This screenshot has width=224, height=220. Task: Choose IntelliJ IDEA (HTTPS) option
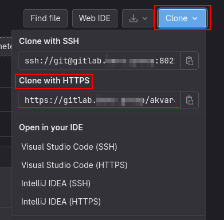click(61, 202)
